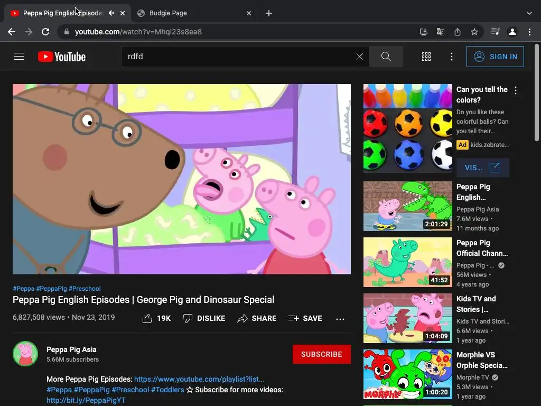Open ad options three-dot menu

(x=516, y=90)
